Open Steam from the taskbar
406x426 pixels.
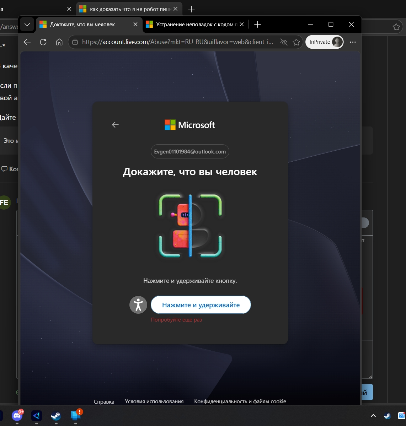56,416
